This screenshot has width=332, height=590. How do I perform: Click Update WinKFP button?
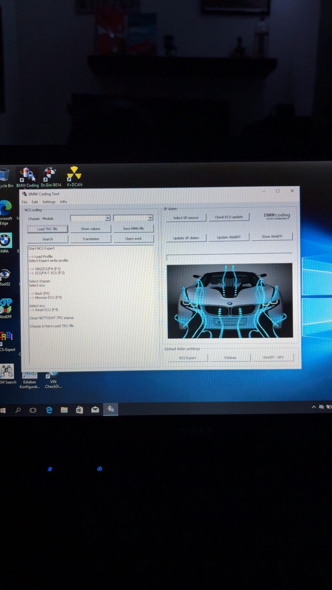pyautogui.click(x=229, y=237)
